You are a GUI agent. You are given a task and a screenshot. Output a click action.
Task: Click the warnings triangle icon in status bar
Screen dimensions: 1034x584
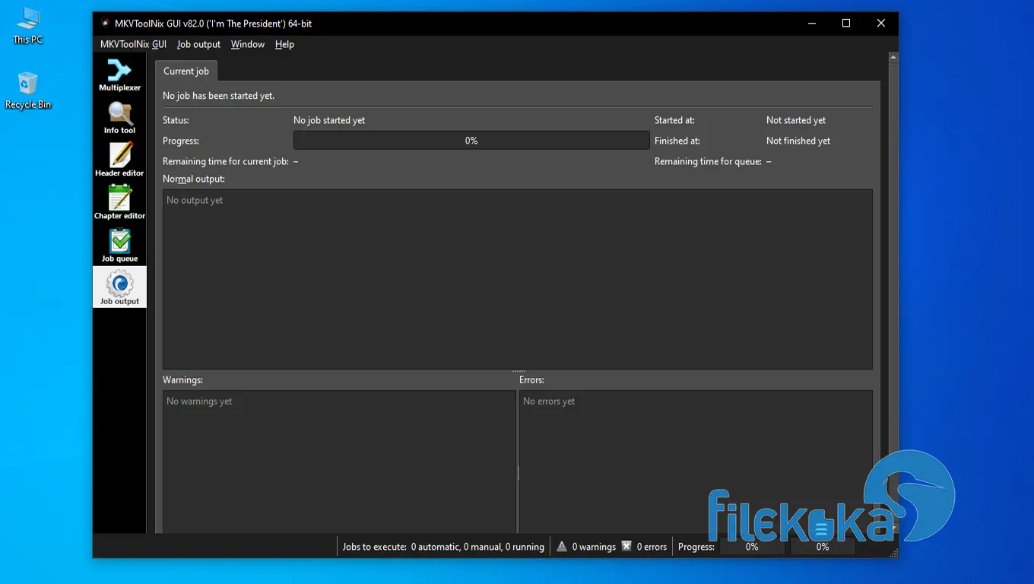(562, 546)
